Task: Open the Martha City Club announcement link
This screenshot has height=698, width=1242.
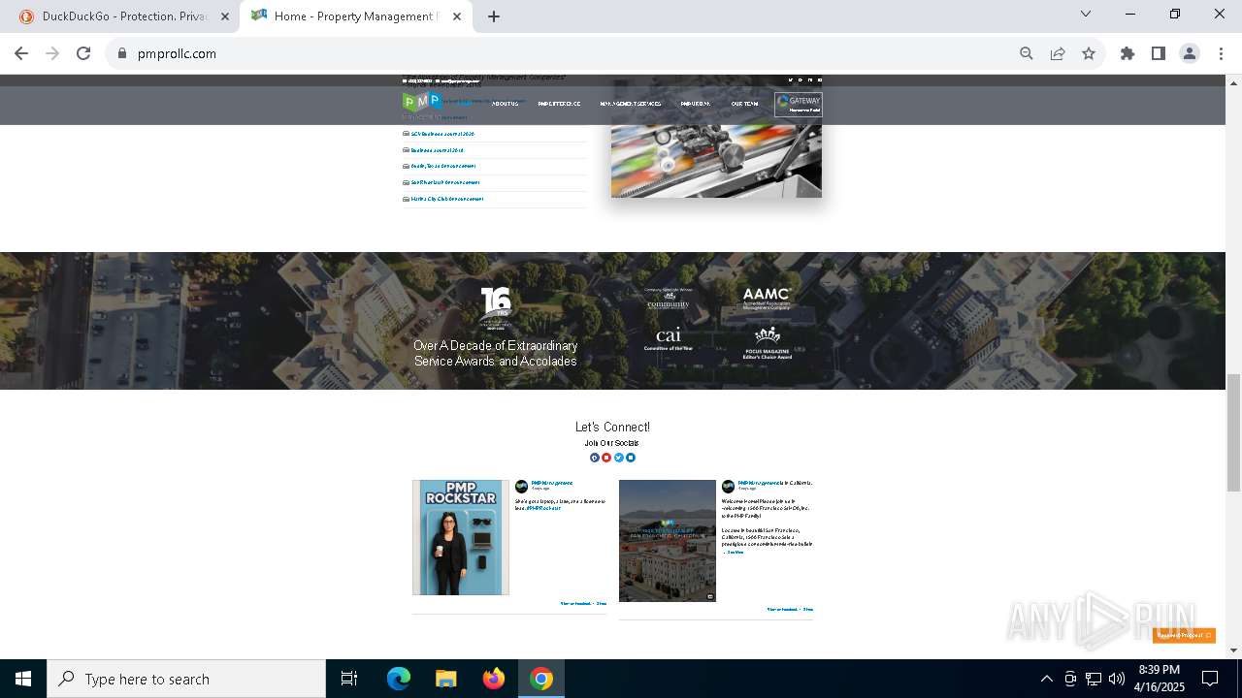Action: click(446, 199)
